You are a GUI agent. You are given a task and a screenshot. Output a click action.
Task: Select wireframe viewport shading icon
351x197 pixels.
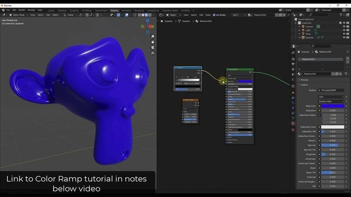(139, 15)
